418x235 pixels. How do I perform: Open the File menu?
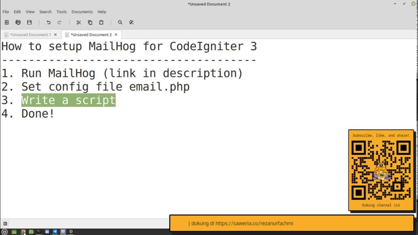[6, 12]
